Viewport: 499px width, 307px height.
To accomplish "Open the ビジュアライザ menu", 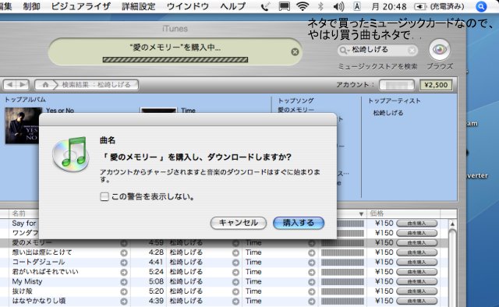I will click(81, 6).
